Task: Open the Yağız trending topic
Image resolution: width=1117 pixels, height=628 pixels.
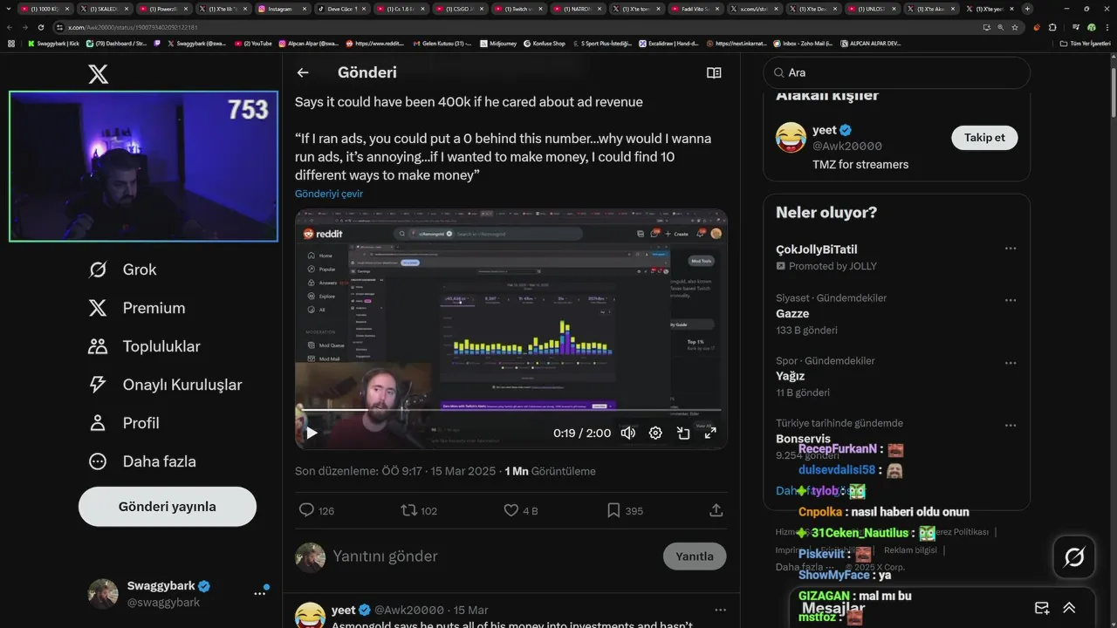Action: [x=791, y=376]
